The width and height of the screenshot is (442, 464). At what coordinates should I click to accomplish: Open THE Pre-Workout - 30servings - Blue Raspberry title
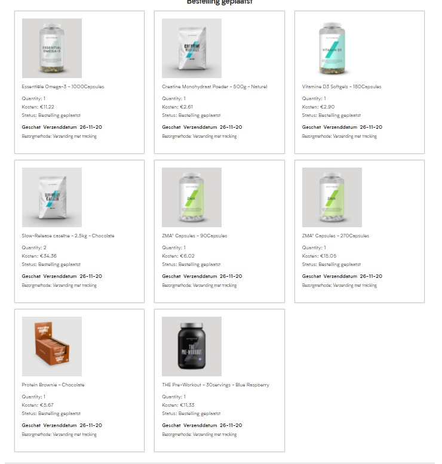coord(216,385)
